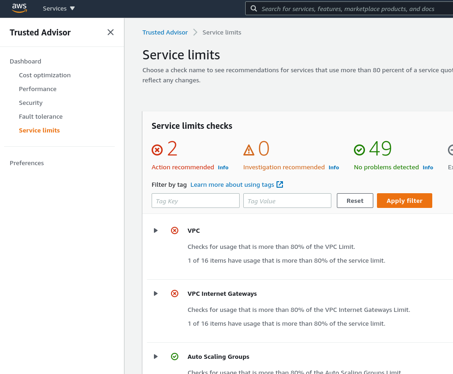
Task: Click the Investigation recommended count 0
Action: [x=264, y=149]
